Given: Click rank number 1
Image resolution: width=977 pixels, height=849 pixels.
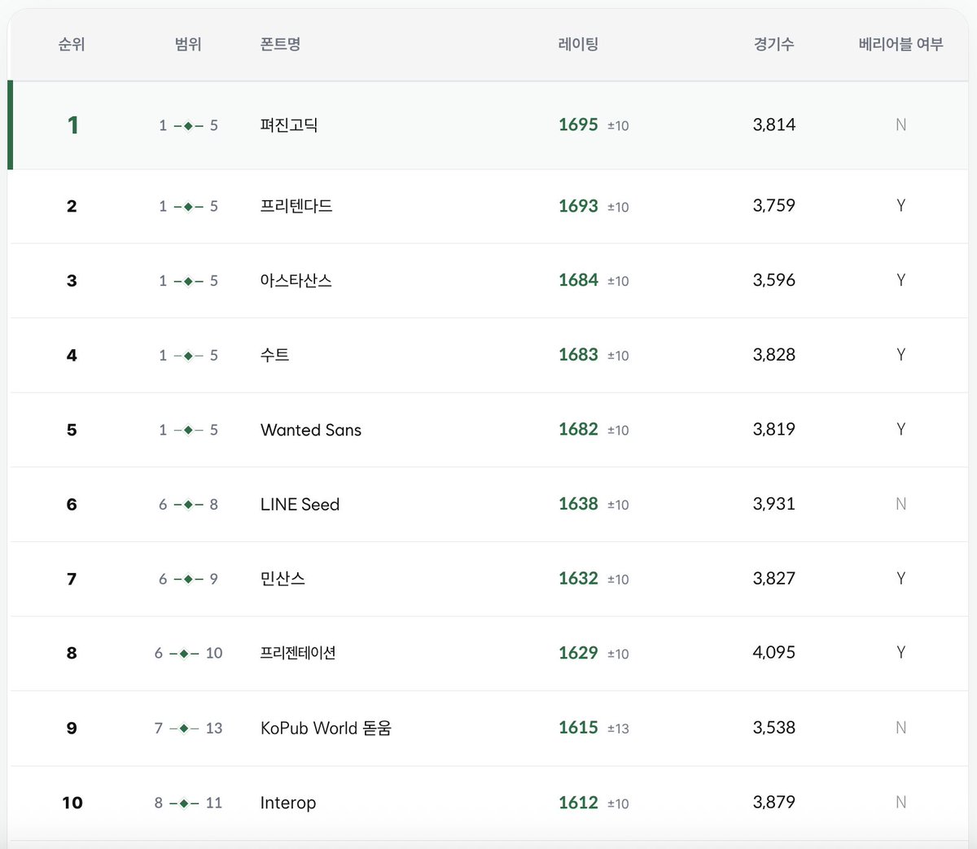Looking at the screenshot, I should tap(72, 125).
